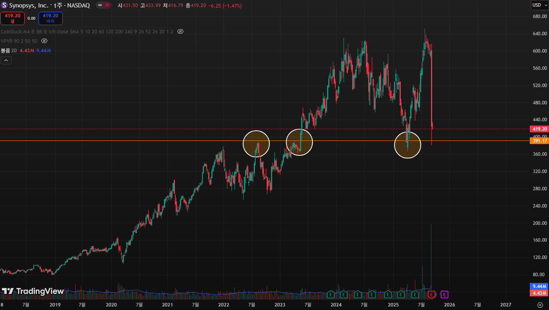Click the 2021 label on the time axis
549x310 pixels.
point(167,305)
